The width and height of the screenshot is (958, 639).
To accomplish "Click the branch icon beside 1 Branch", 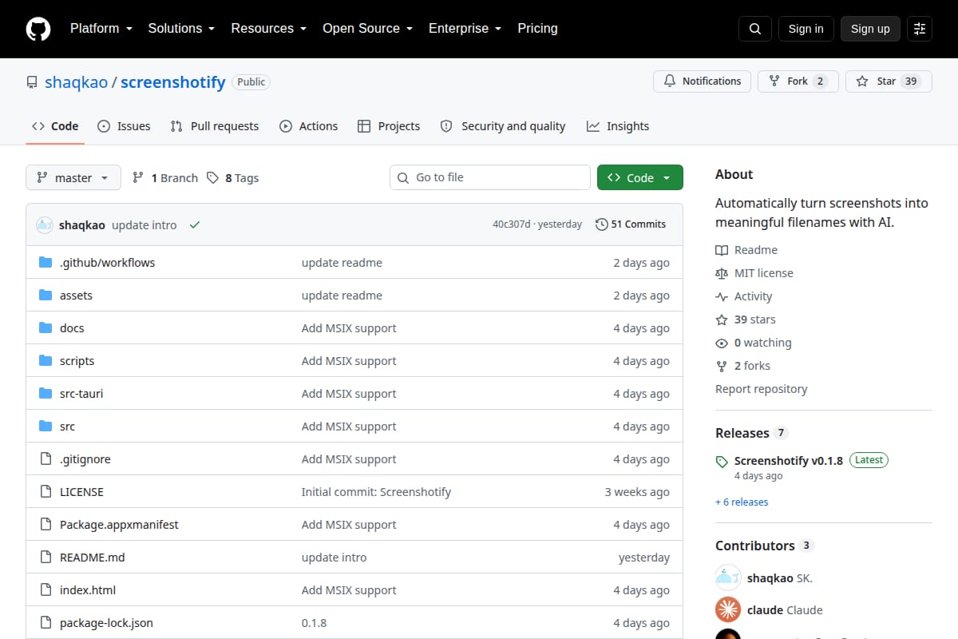I will tap(138, 178).
